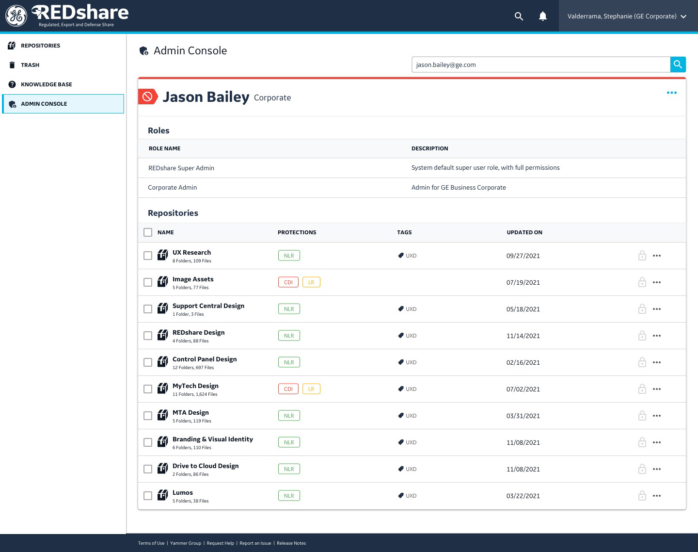This screenshot has height=552, width=698.
Task: Click the LR badge on MyTech Design
Action: point(311,389)
